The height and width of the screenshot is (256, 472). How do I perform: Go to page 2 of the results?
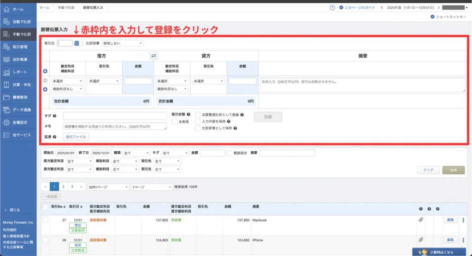(63, 187)
